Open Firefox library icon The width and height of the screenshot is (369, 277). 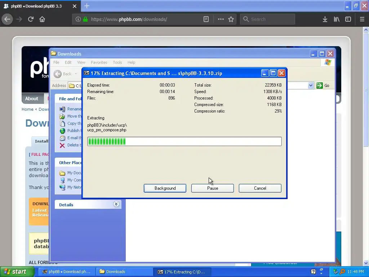coord(337,19)
